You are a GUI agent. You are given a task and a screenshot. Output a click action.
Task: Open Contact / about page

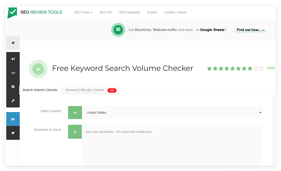tap(175, 12)
